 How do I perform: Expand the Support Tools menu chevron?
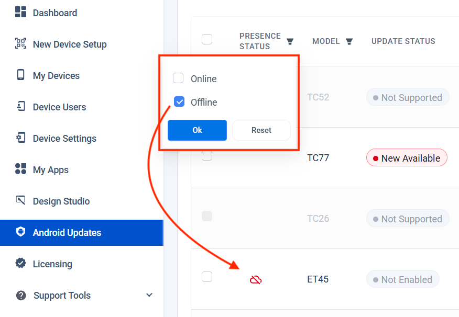[x=149, y=295]
